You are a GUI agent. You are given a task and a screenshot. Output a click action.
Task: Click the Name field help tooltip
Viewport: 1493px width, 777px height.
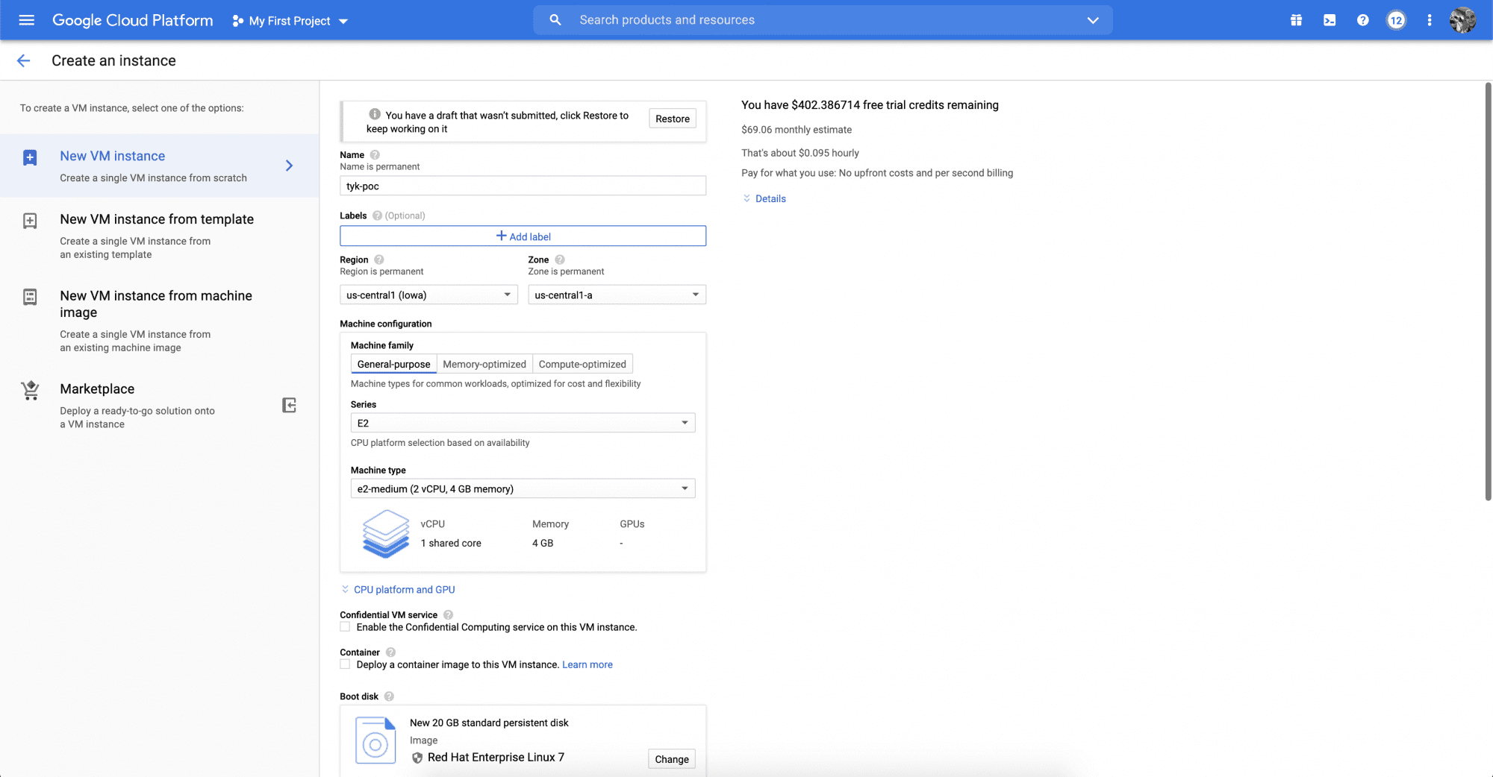tap(375, 154)
